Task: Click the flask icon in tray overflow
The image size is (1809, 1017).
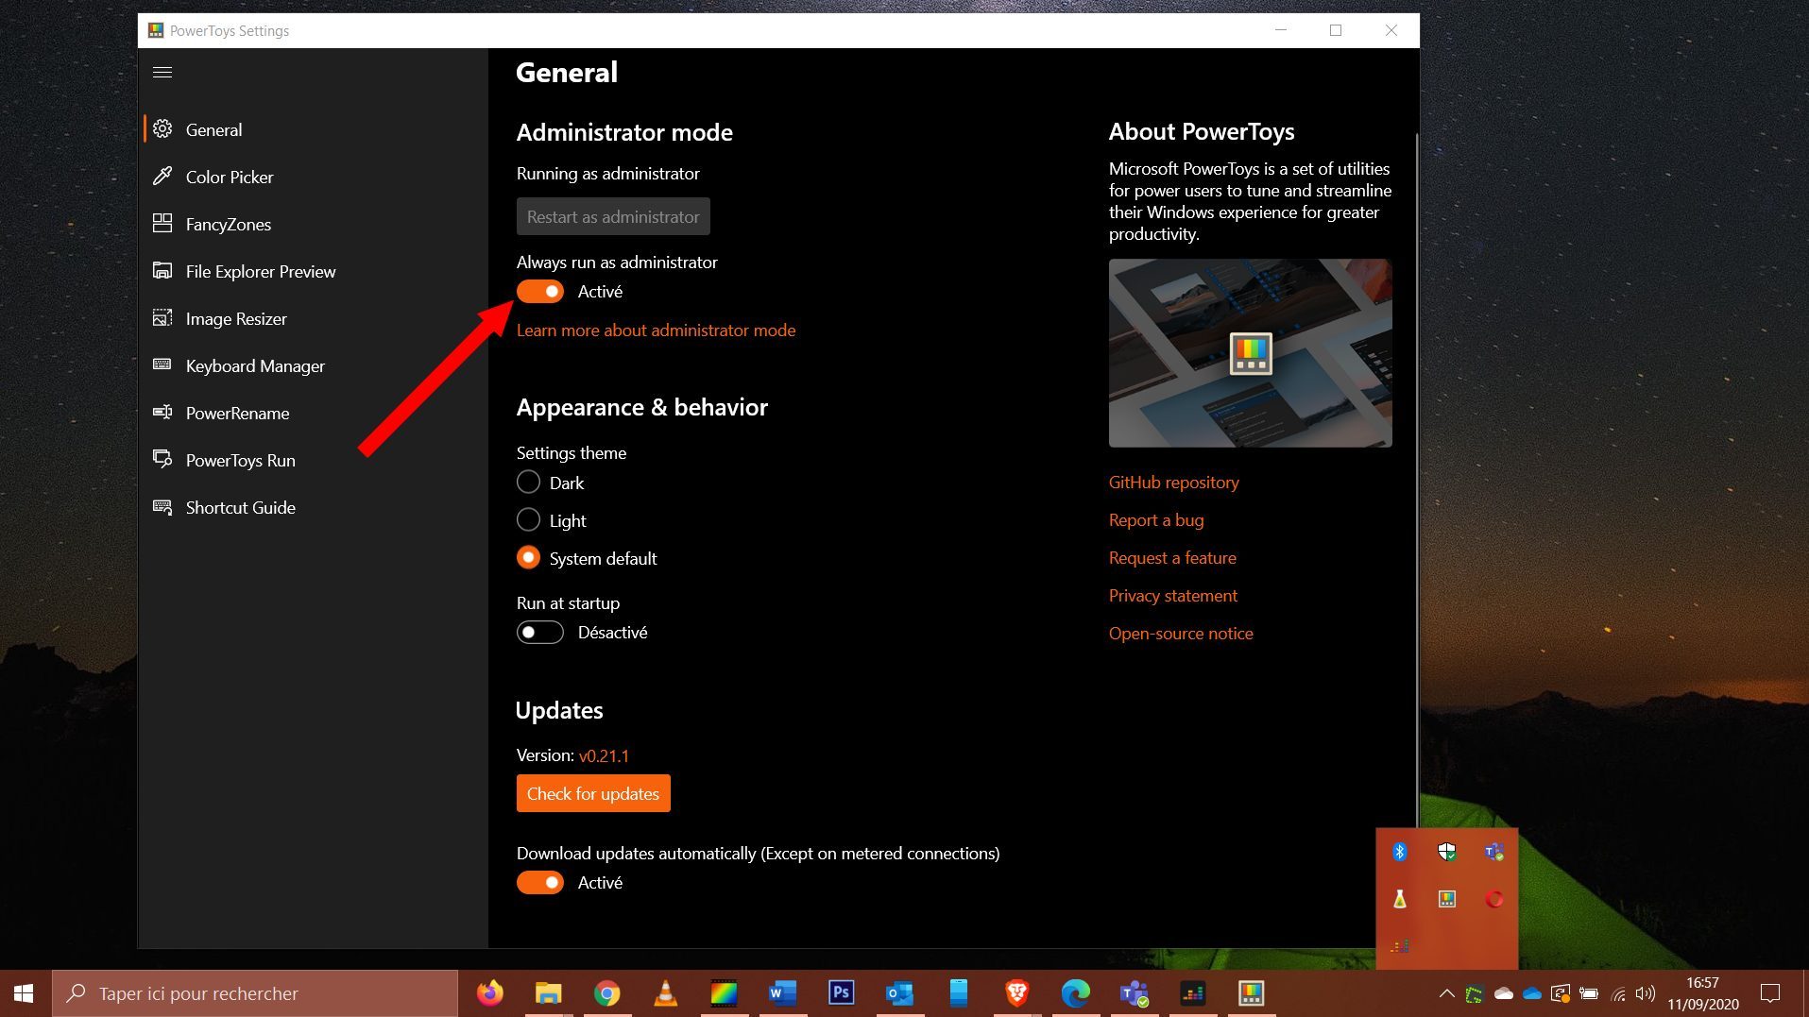Action: pos(1400,899)
